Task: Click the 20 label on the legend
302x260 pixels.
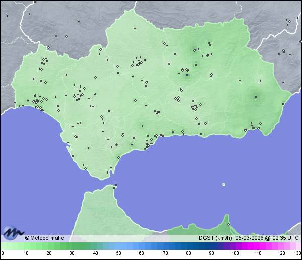Action: coord(49,253)
